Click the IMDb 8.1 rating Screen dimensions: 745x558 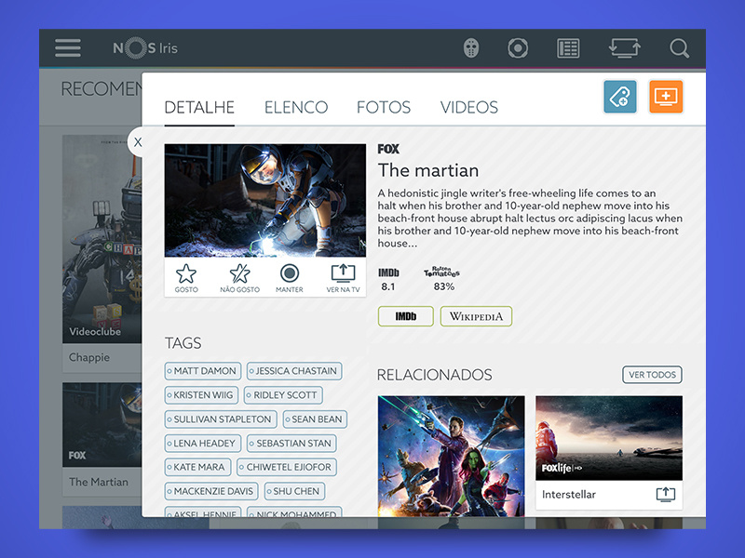point(388,280)
